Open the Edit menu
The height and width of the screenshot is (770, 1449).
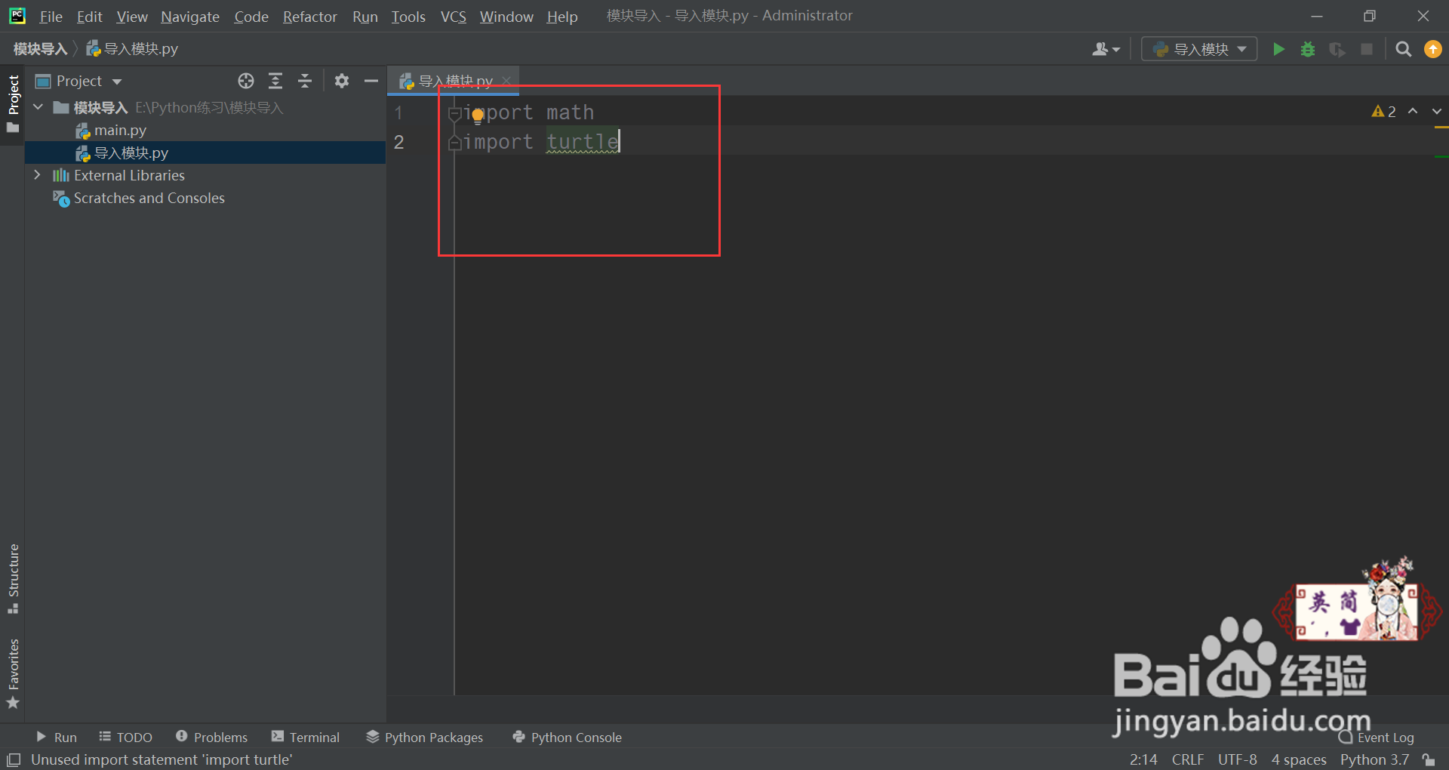[x=89, y=16]
